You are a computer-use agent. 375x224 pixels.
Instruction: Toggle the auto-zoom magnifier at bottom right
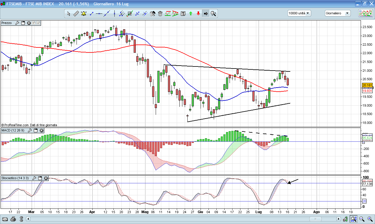[x=354, y=219]
